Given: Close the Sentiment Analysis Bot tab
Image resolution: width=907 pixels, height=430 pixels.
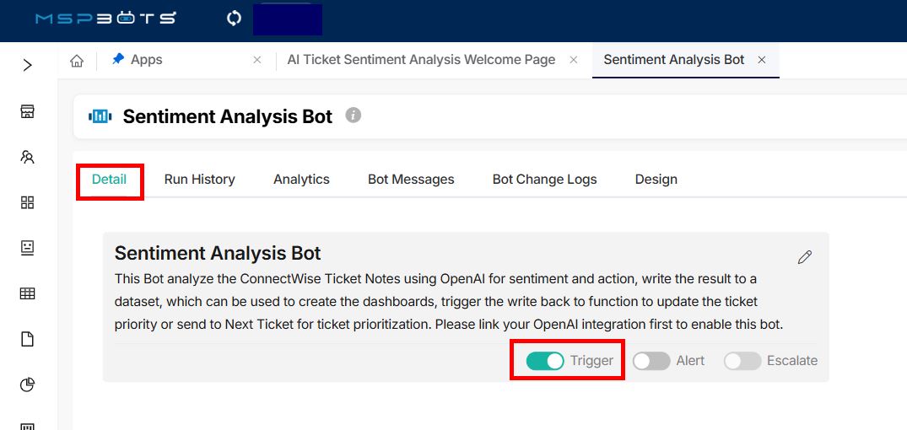Looking at the screenshot, I should tap(762, 60).
